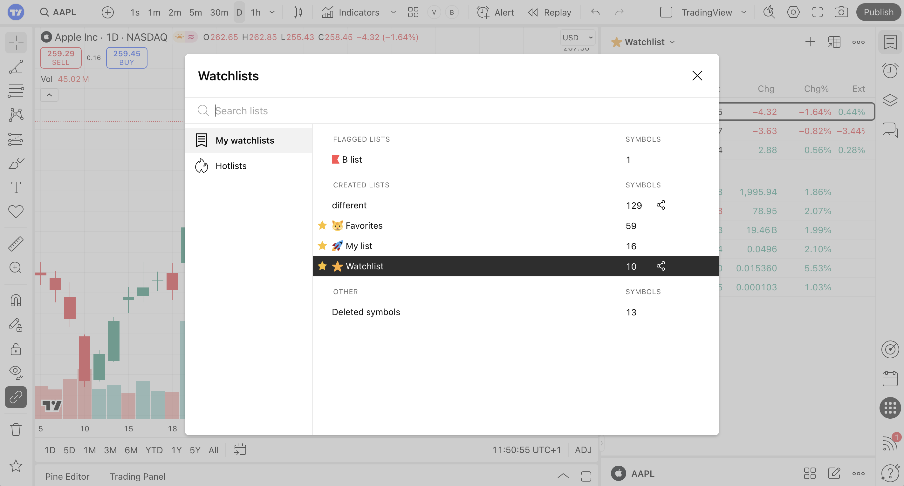This screenshot has width=904, height=486.
Task: Select the Measure ruler tool
Action: 16,244
